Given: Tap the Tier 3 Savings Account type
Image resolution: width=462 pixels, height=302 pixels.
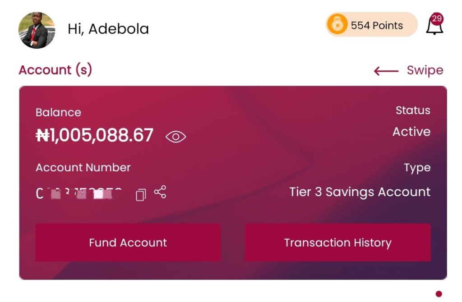Looking at the screenshot, I should click(360, 192).
